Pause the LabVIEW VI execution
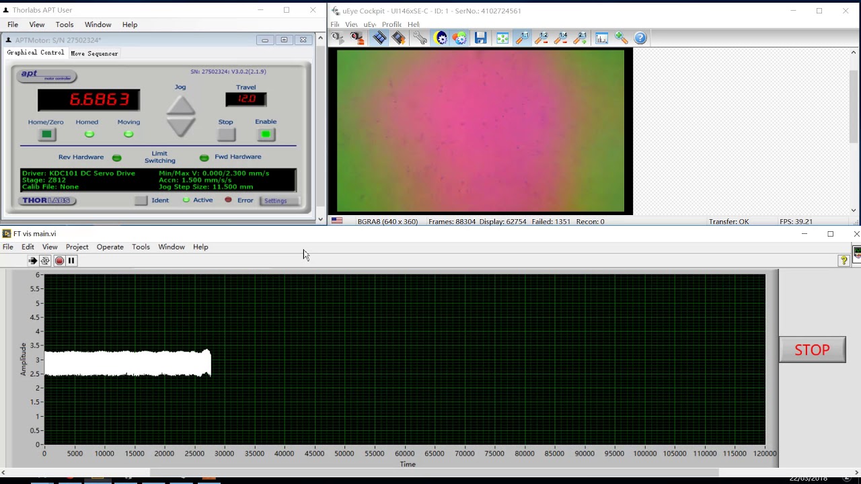Image resolution: width=861 pixels, height=484 pixels. pyautogui.click(x=71, y=261)
